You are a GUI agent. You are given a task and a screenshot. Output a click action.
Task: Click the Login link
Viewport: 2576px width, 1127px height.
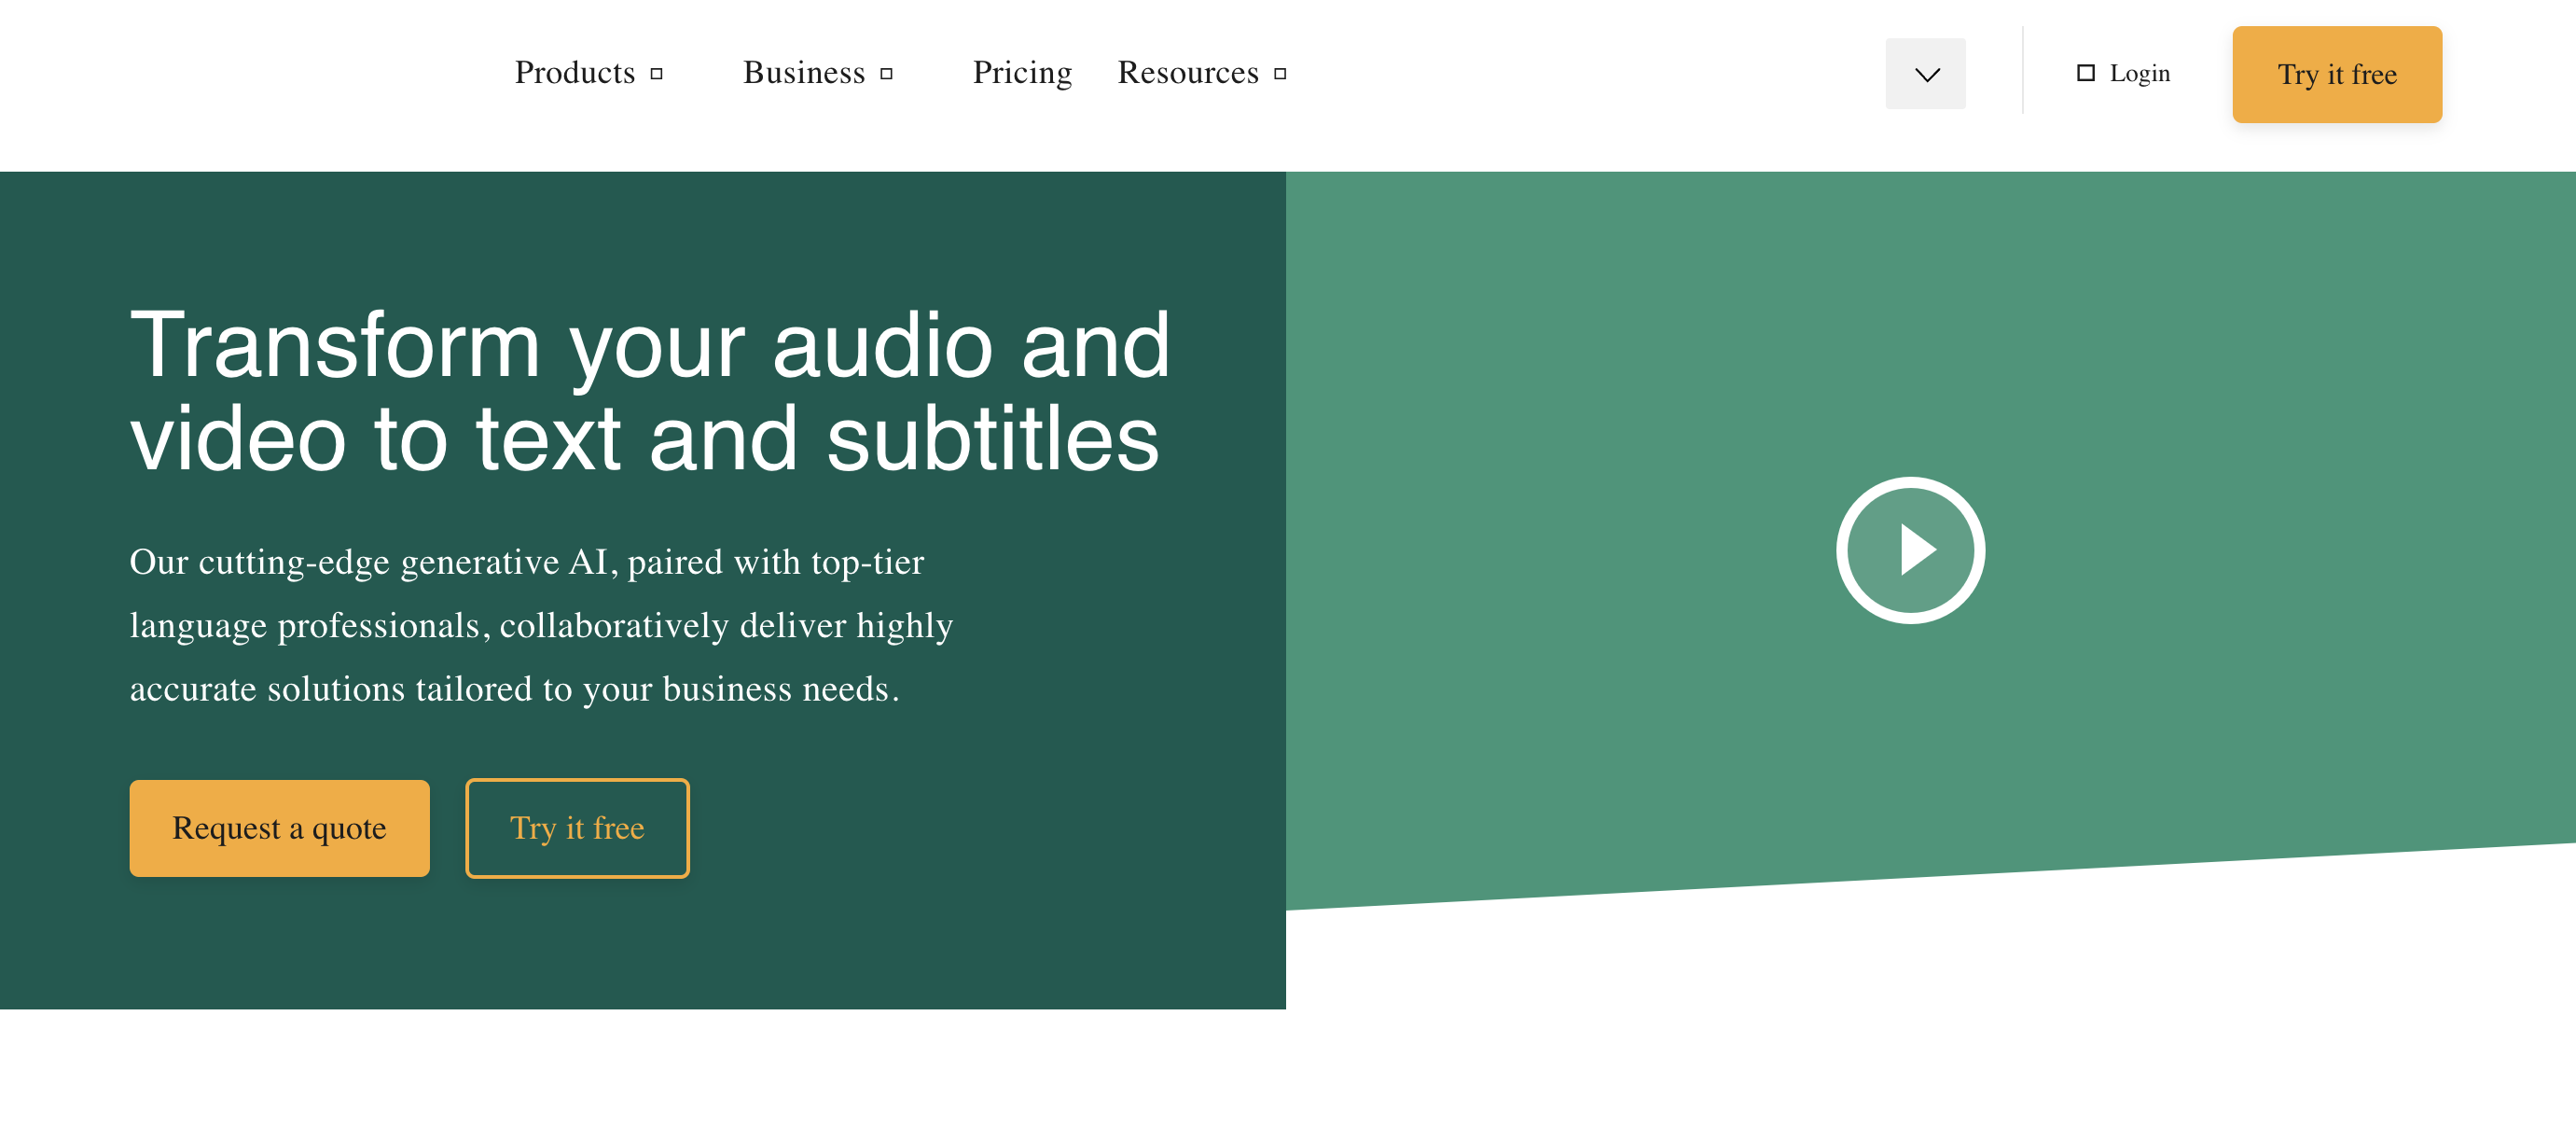click(2139, 73)
